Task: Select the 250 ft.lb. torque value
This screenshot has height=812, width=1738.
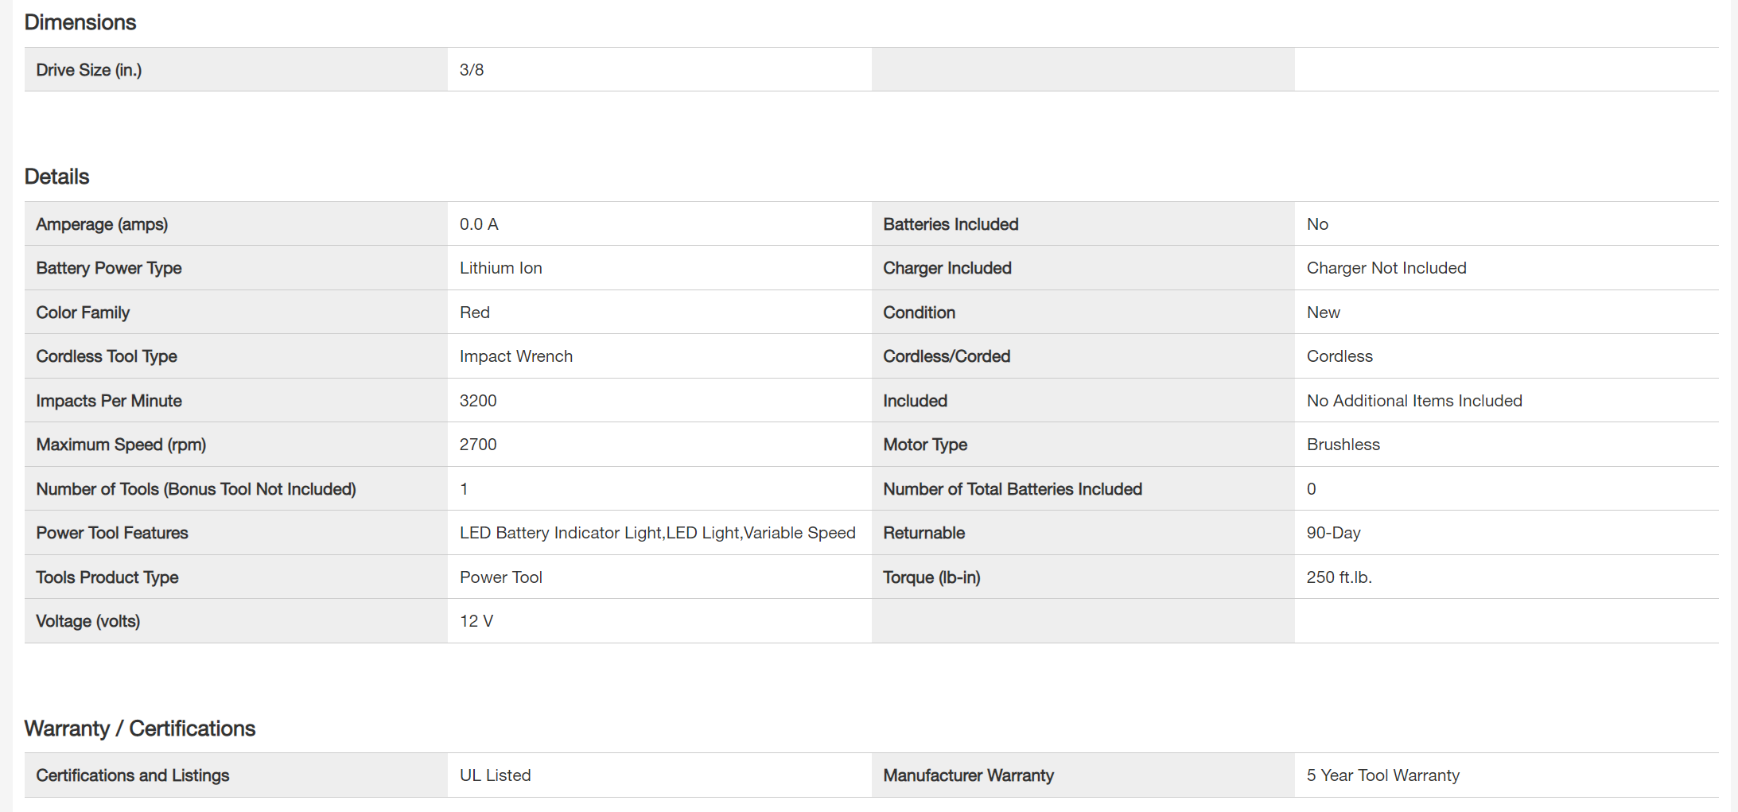Action: pyautogui.click(x=1339, y=577)
